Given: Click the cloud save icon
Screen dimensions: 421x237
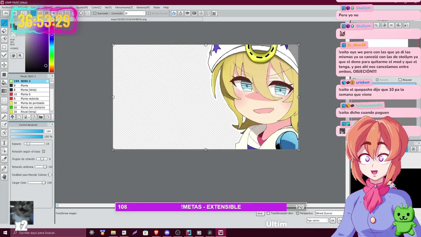Looking at the screenshot, I should pyautogui.click(x=174, y=13).
